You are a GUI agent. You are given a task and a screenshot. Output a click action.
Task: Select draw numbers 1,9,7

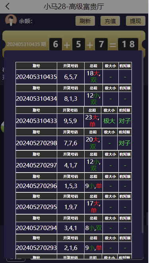pyautogui.click(x=71, y=207)
